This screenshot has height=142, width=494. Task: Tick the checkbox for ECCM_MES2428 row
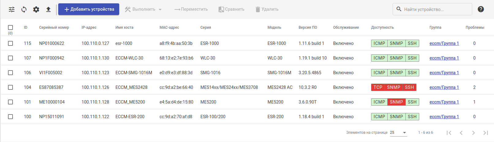coord(10,87)
